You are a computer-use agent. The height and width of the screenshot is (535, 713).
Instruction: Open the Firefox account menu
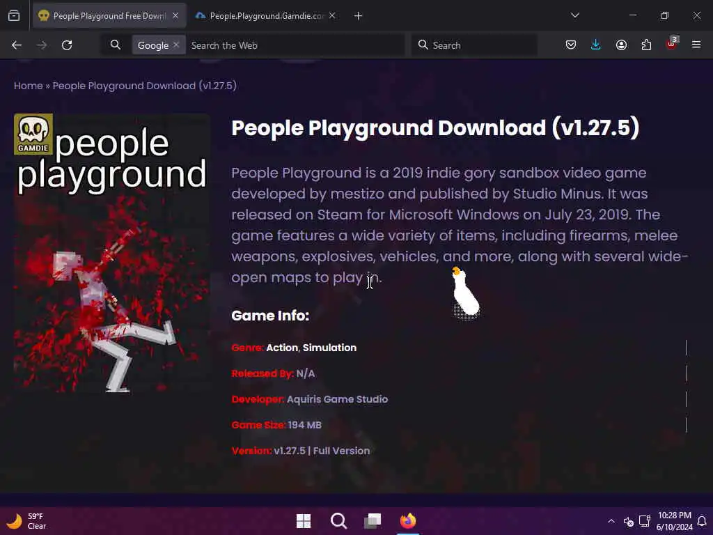click(x=621, y=45)
